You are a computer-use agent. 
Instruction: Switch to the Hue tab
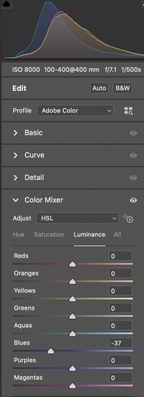pyautogui.click(x=19, y=235)
